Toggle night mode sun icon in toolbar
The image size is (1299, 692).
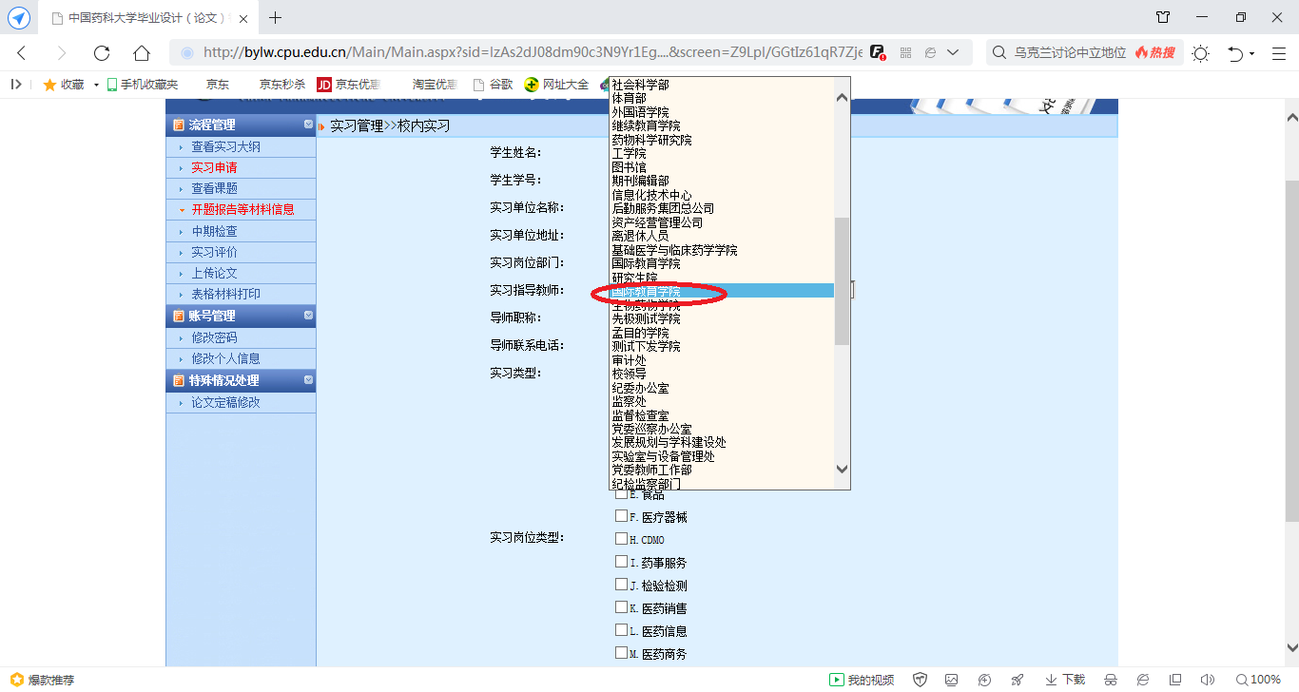[x=1200, y=53]
